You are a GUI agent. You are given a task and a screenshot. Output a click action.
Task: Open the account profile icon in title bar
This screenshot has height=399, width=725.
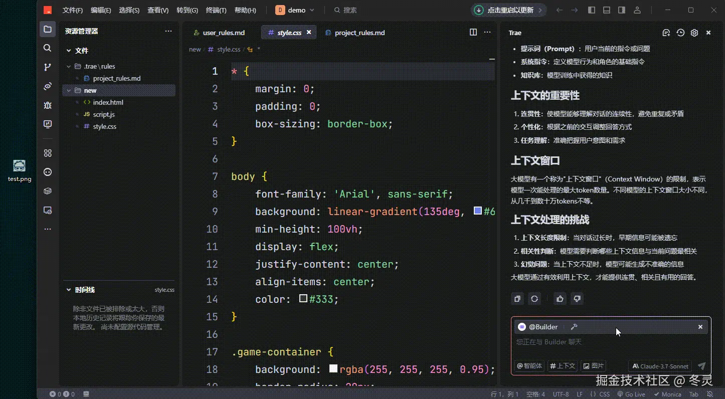(x=637, y=10)
